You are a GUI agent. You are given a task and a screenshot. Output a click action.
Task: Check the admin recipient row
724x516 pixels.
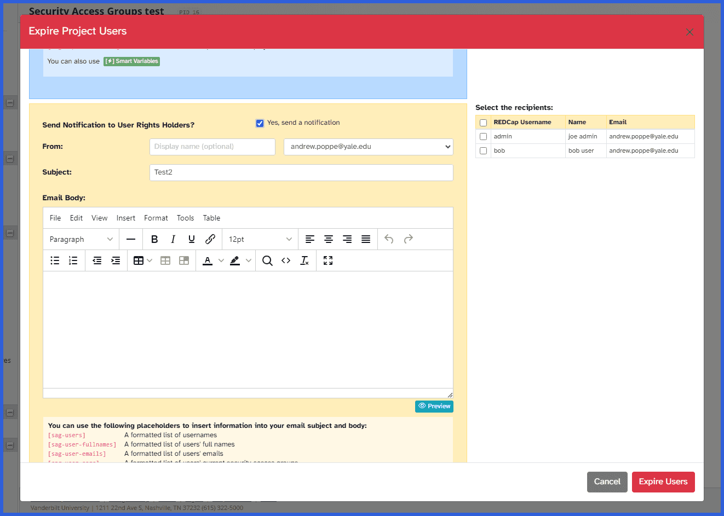(x=483, y=137)
